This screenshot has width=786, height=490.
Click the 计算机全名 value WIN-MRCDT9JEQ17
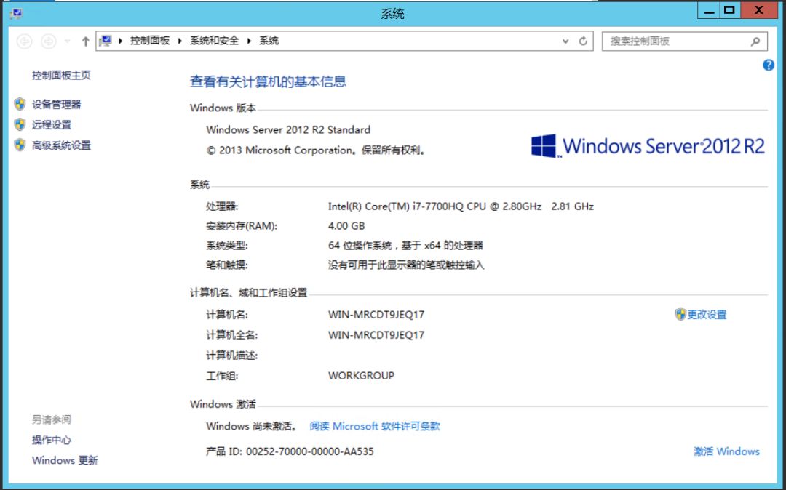(x=376, y=335)
